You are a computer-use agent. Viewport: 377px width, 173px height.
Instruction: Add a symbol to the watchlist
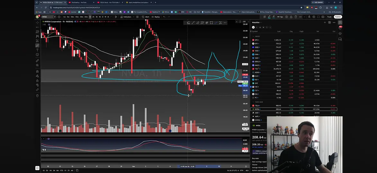click(x=325, y=22)
